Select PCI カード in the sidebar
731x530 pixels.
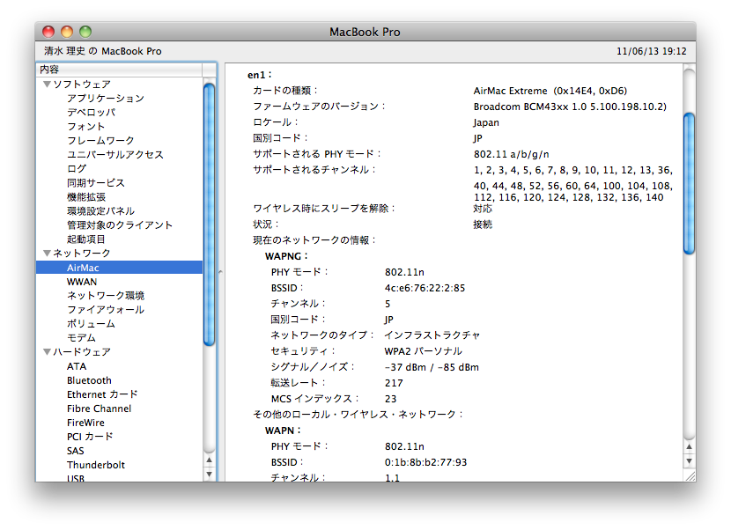[x=90, y=437]
